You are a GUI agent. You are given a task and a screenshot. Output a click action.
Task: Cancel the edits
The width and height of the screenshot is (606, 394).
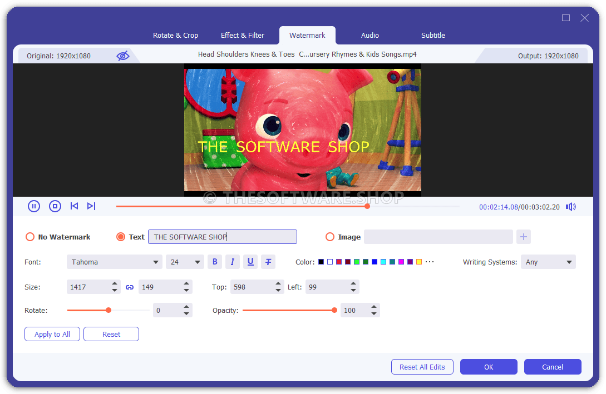point(553,367)
